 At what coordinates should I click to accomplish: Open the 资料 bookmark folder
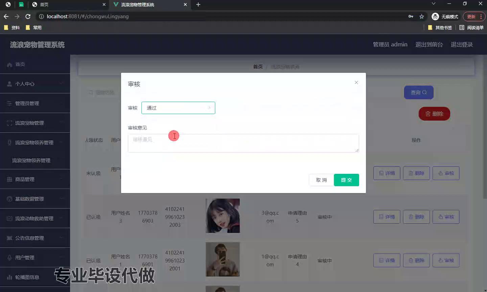(x=12, y=28)
